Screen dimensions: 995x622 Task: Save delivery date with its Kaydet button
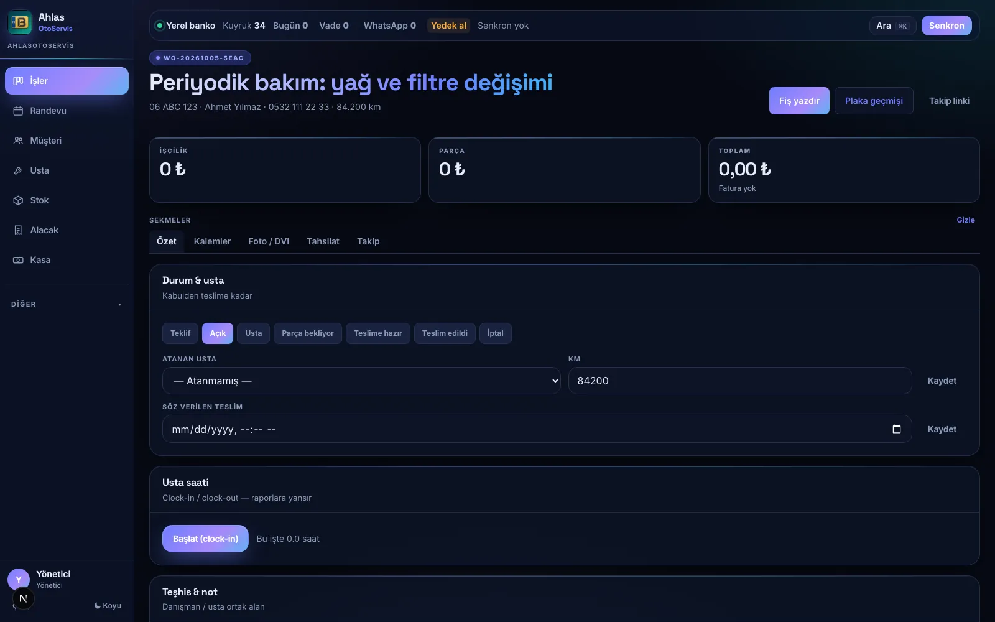942,429
